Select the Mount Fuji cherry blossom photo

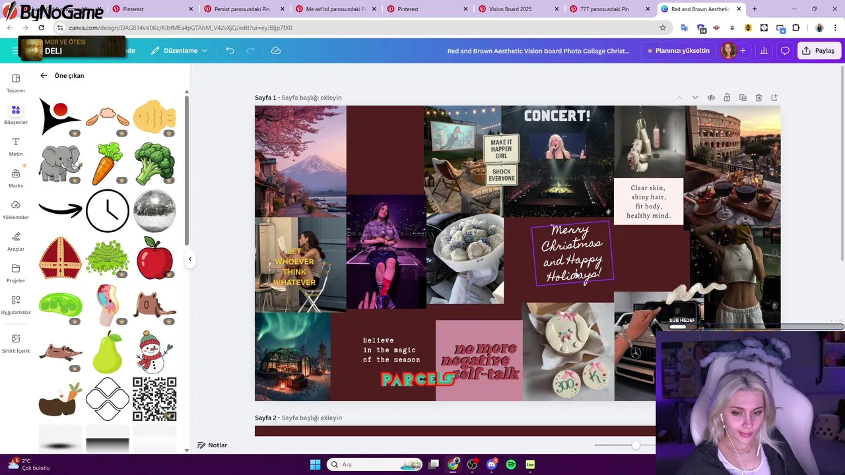point(300,161)
